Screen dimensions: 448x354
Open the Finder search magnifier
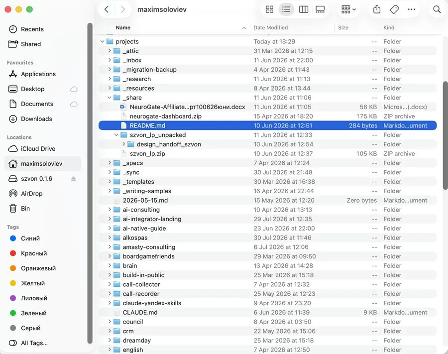coord(437,9)
